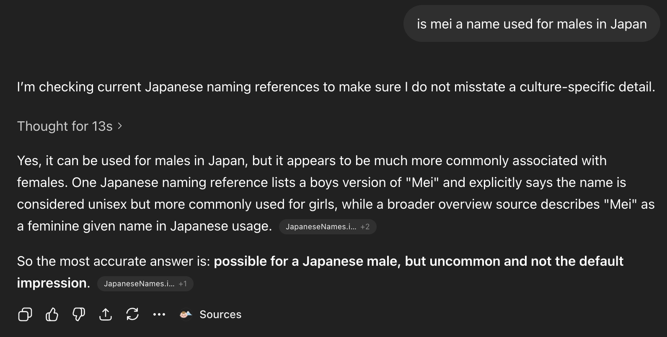Click the bold word "impression."
This screenshot has height=337, width=667.
[53, 283]
